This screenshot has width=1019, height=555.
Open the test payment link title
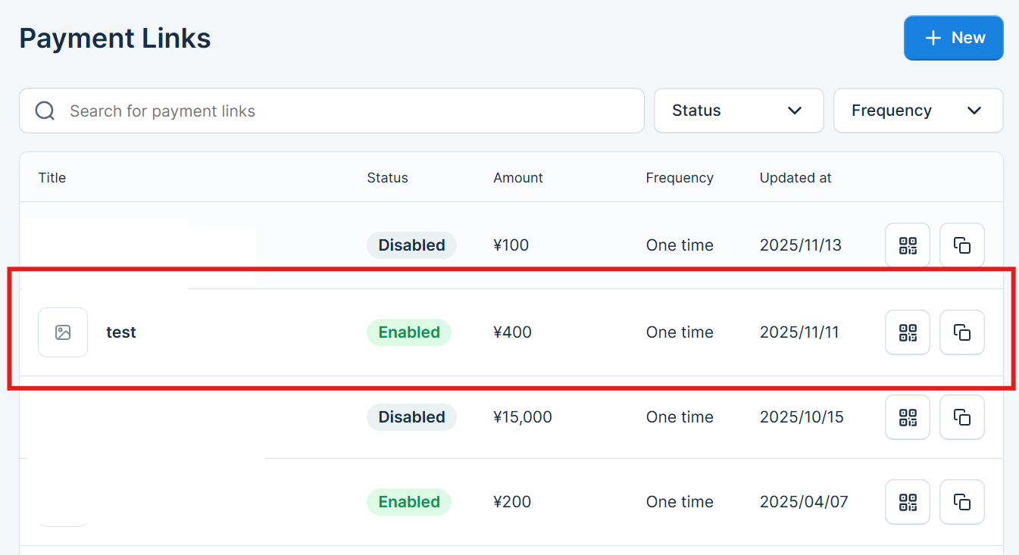[x=121, y=332]
